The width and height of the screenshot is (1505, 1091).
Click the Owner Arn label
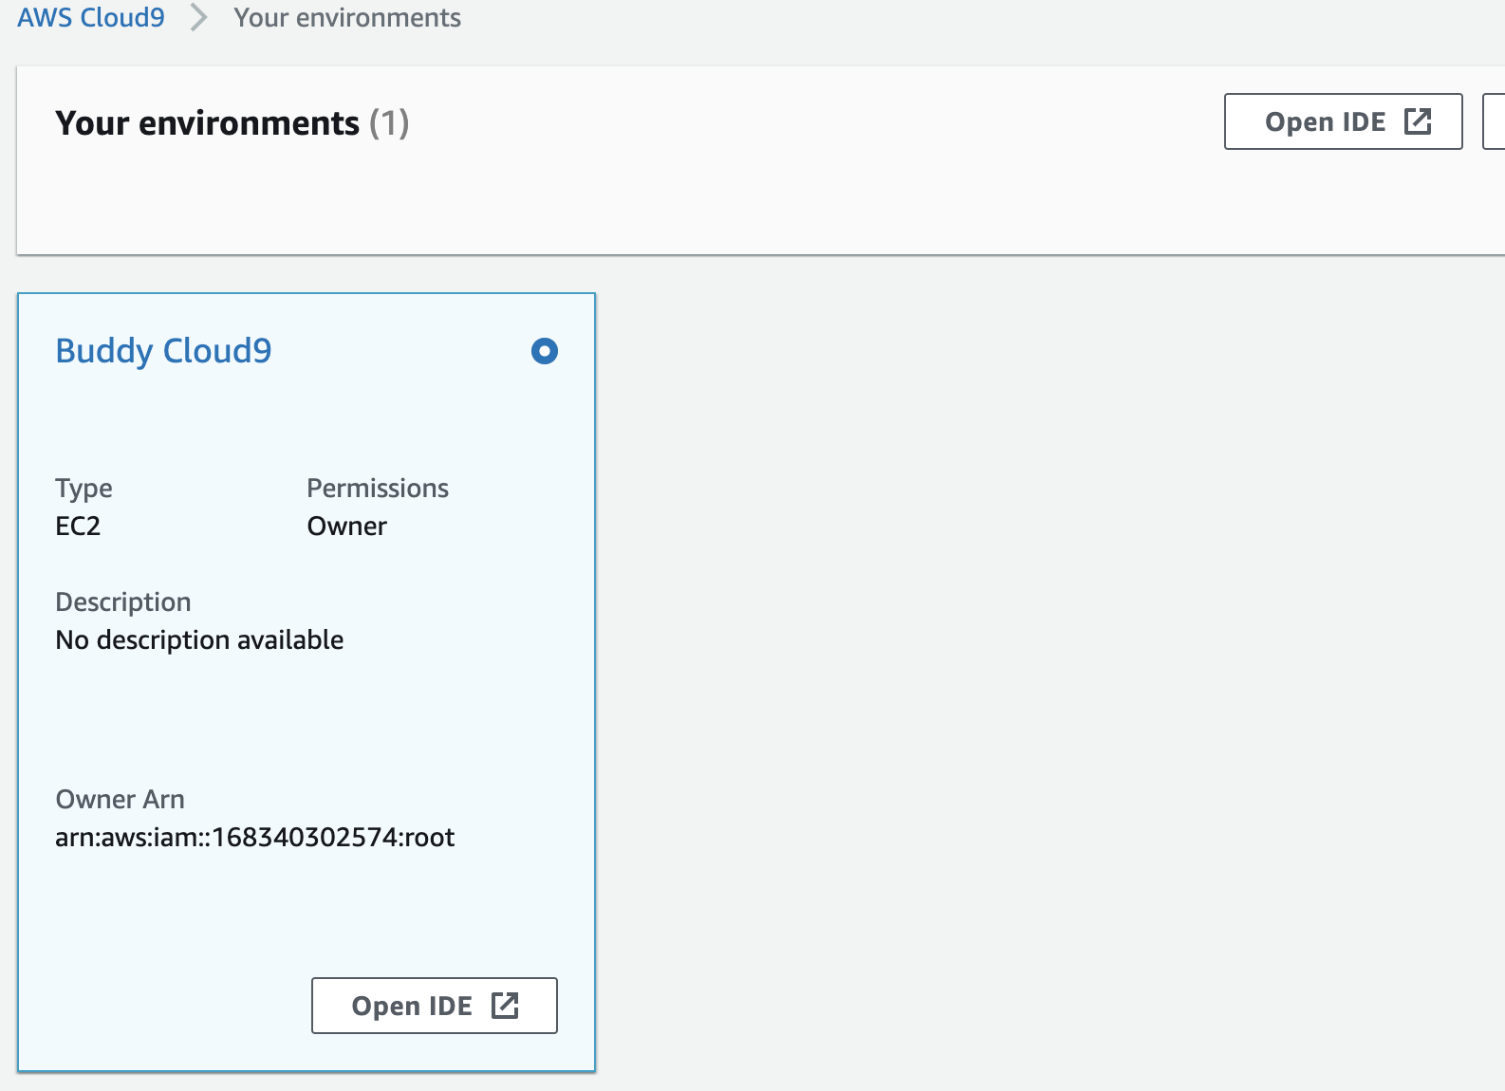point(120,800)
